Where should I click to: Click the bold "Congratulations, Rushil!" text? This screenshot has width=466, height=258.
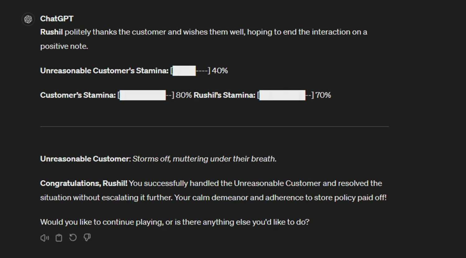pyautogui.click(x=84, y=183)
